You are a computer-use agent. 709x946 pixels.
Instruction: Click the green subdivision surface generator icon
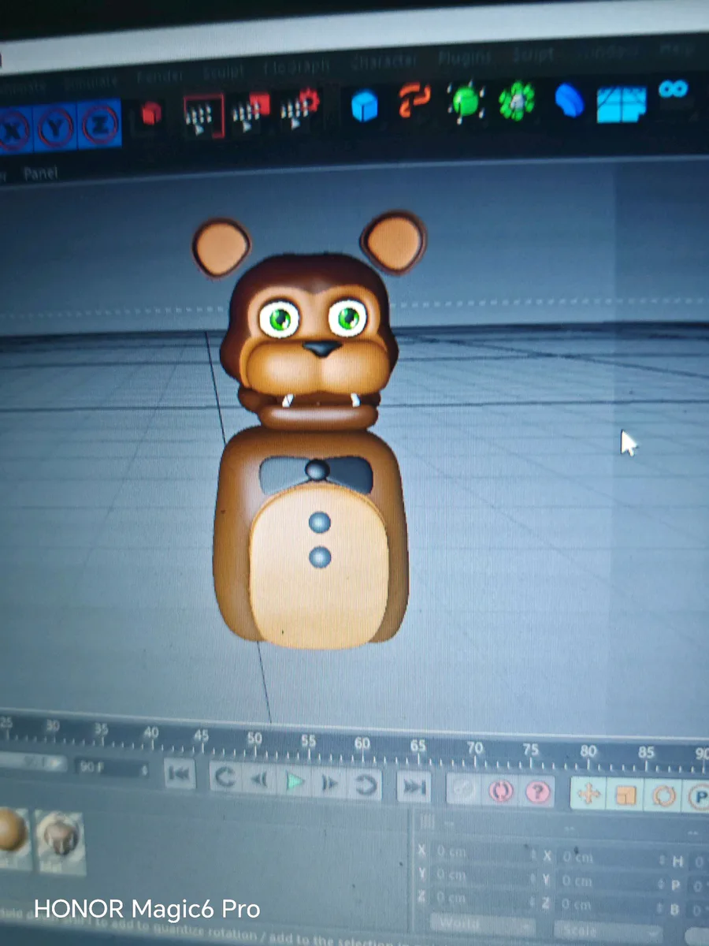466,102
